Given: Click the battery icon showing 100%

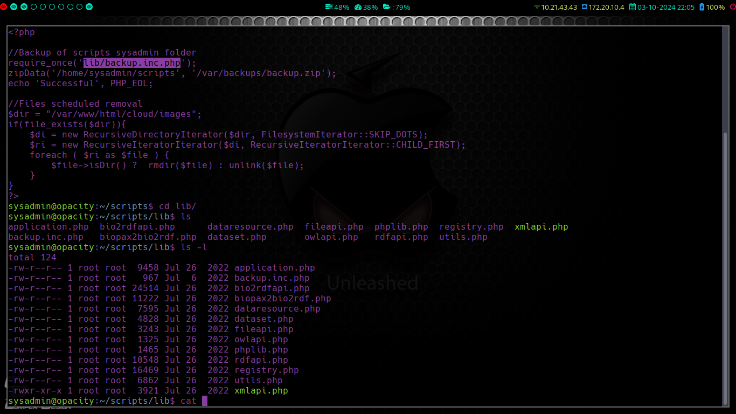Looking at the screenshot, I should (702, 7).
